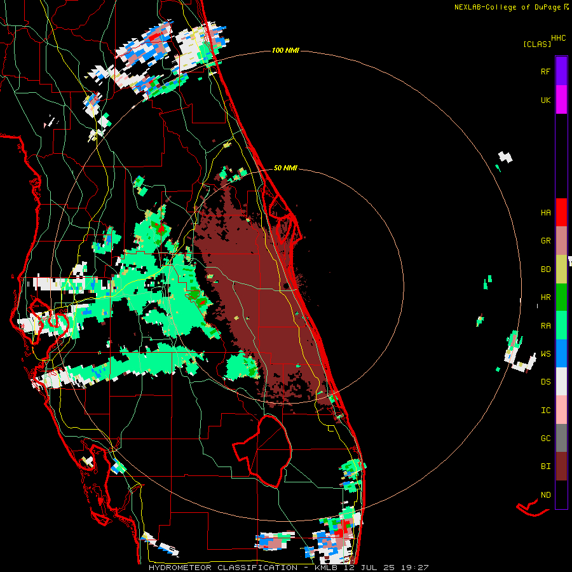The width and height of the screenshot is (572, 572).
Task: Select the GC gray legend swatch
Action: click(x=561, y=438)
